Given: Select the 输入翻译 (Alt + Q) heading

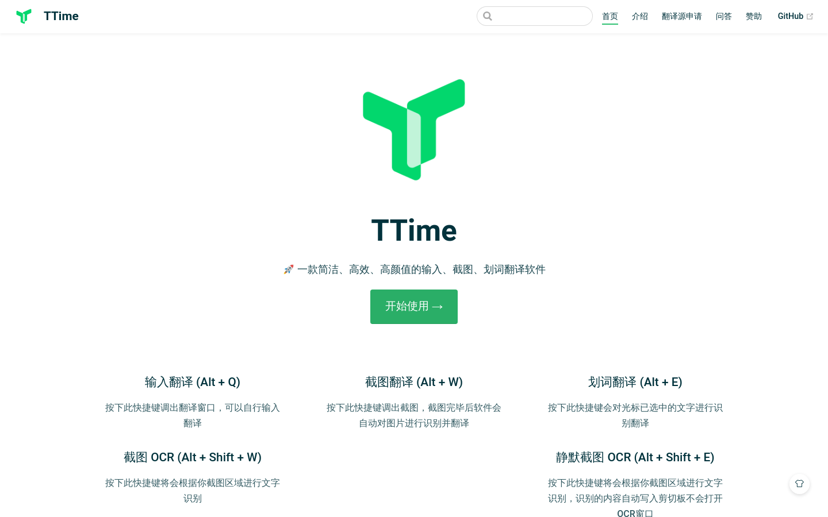Looking at the screenshot, I should pos(193,382).
